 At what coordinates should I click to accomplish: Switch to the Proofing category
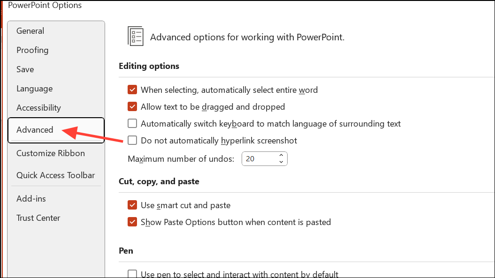click(x=32, y=50)
